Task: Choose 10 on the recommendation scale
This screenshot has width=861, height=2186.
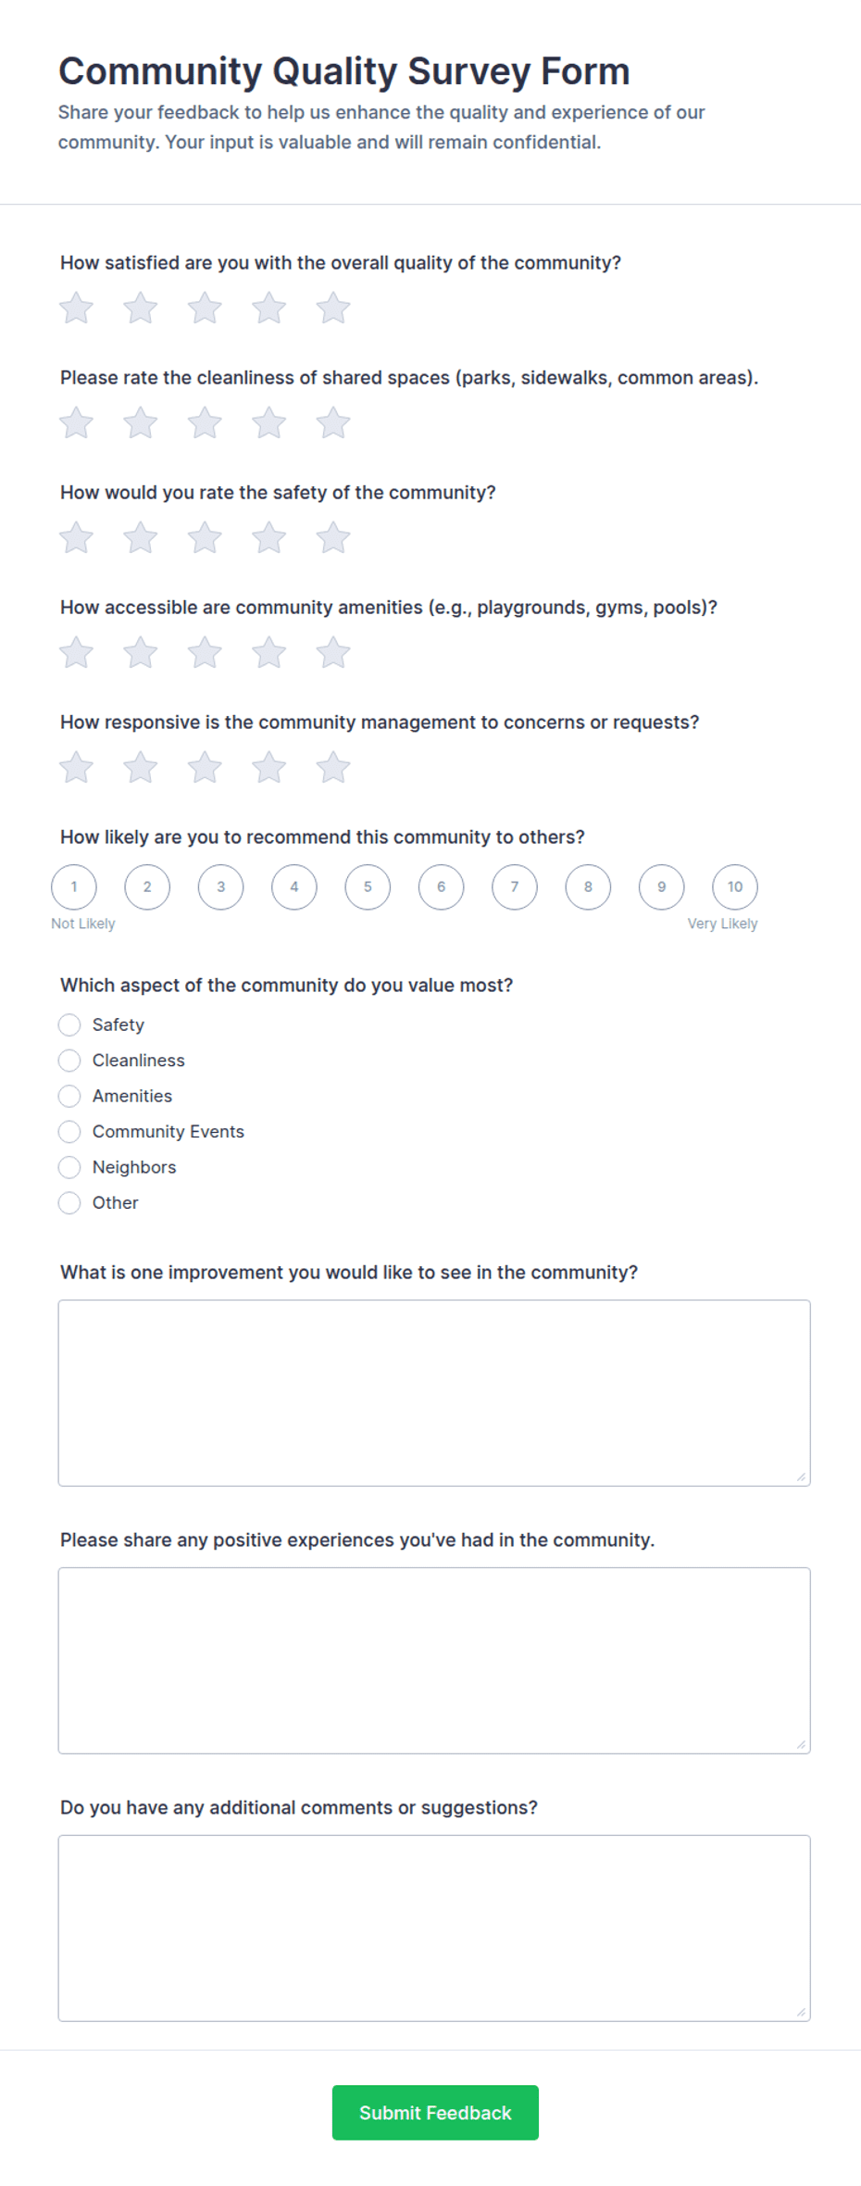Action: (735, 887)
